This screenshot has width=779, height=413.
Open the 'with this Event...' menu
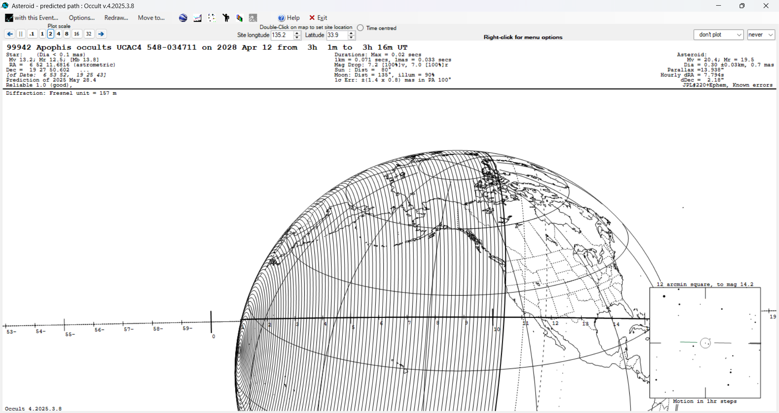pyautogui.click(x=32, y=18)
